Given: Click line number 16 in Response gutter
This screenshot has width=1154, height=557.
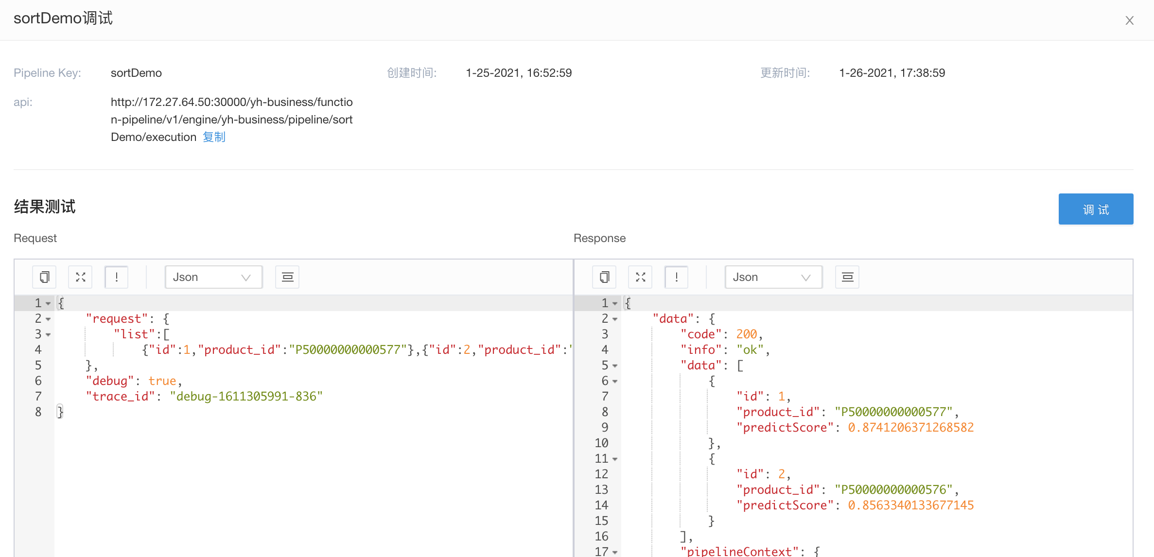Looking at the screenshot, I should click(601, 537).
